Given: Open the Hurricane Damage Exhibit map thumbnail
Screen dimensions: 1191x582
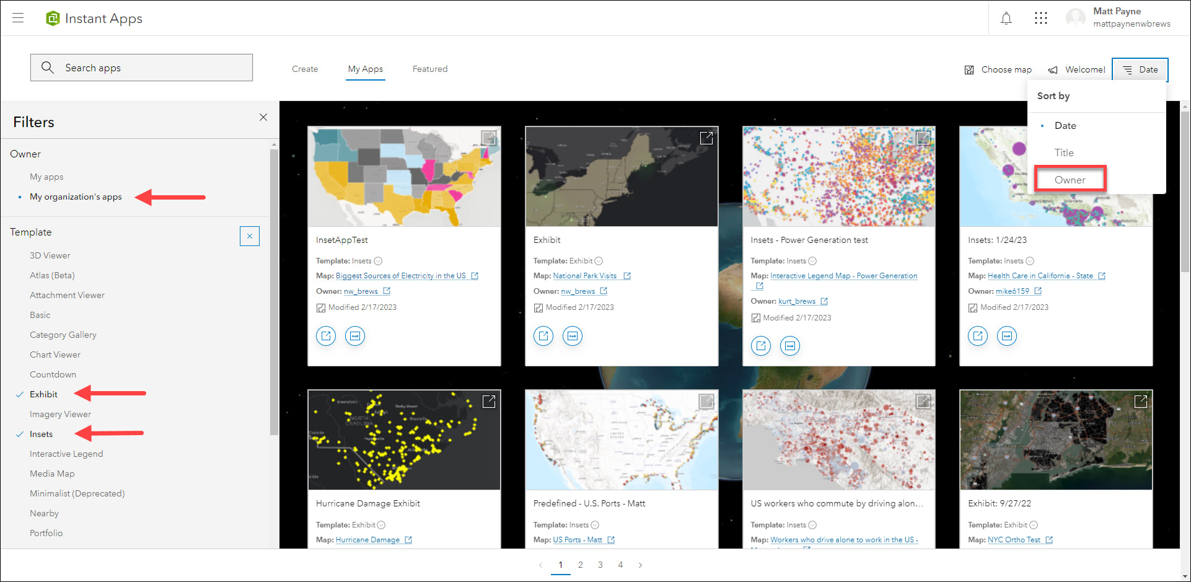Looking at the screenshot, I should [x=404, y=440].
